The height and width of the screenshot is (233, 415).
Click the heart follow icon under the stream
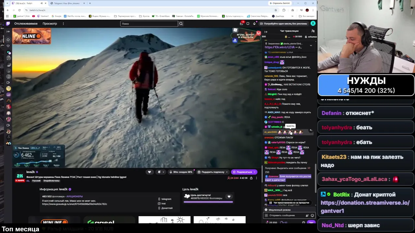(149, 172)
